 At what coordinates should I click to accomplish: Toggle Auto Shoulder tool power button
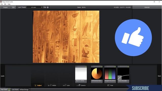[128, 67]
